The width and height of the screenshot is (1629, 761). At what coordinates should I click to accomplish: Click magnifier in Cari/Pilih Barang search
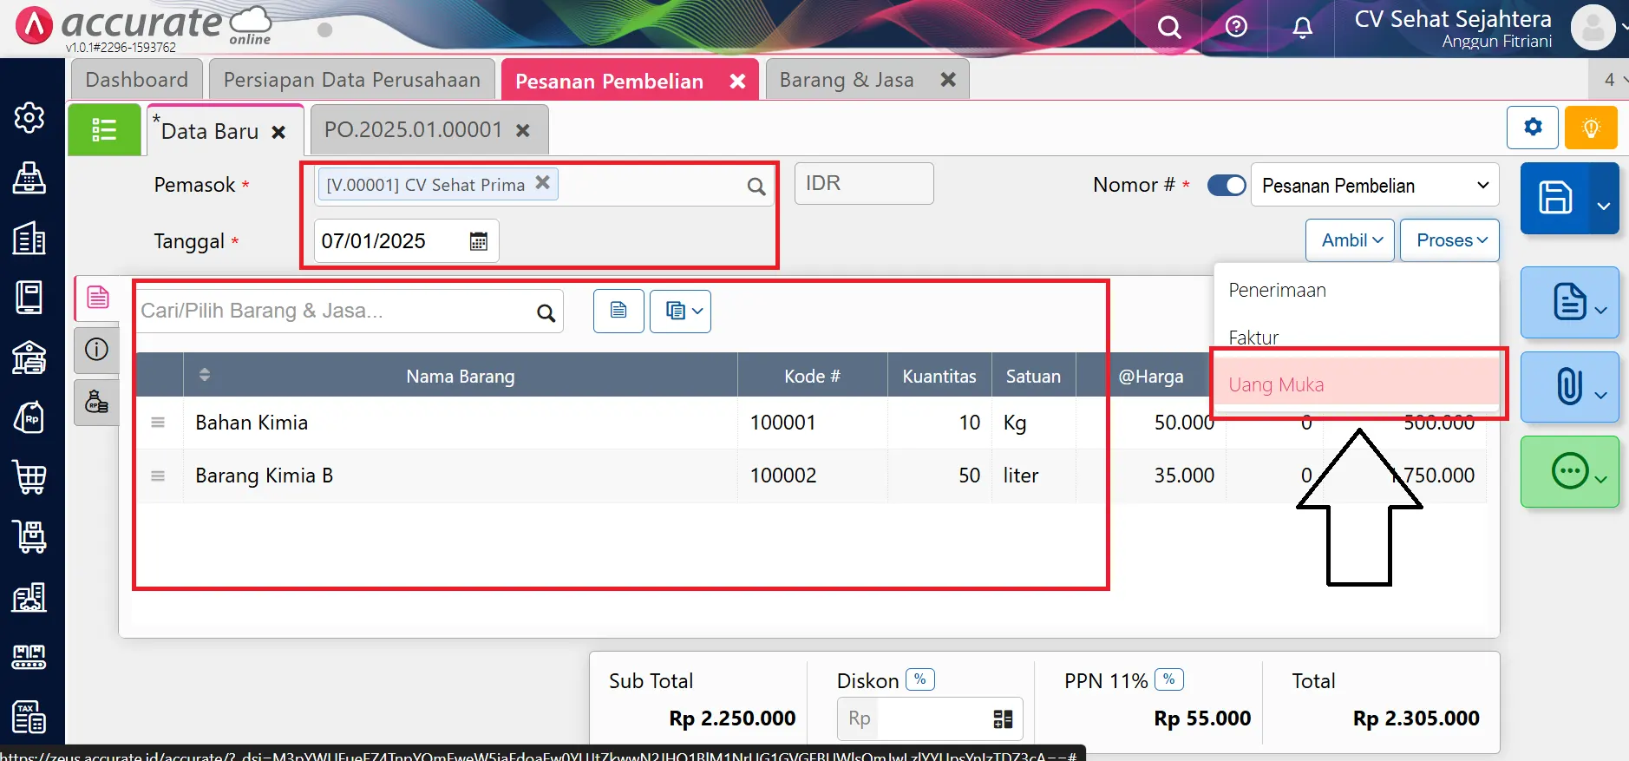(x=546, y=313)
